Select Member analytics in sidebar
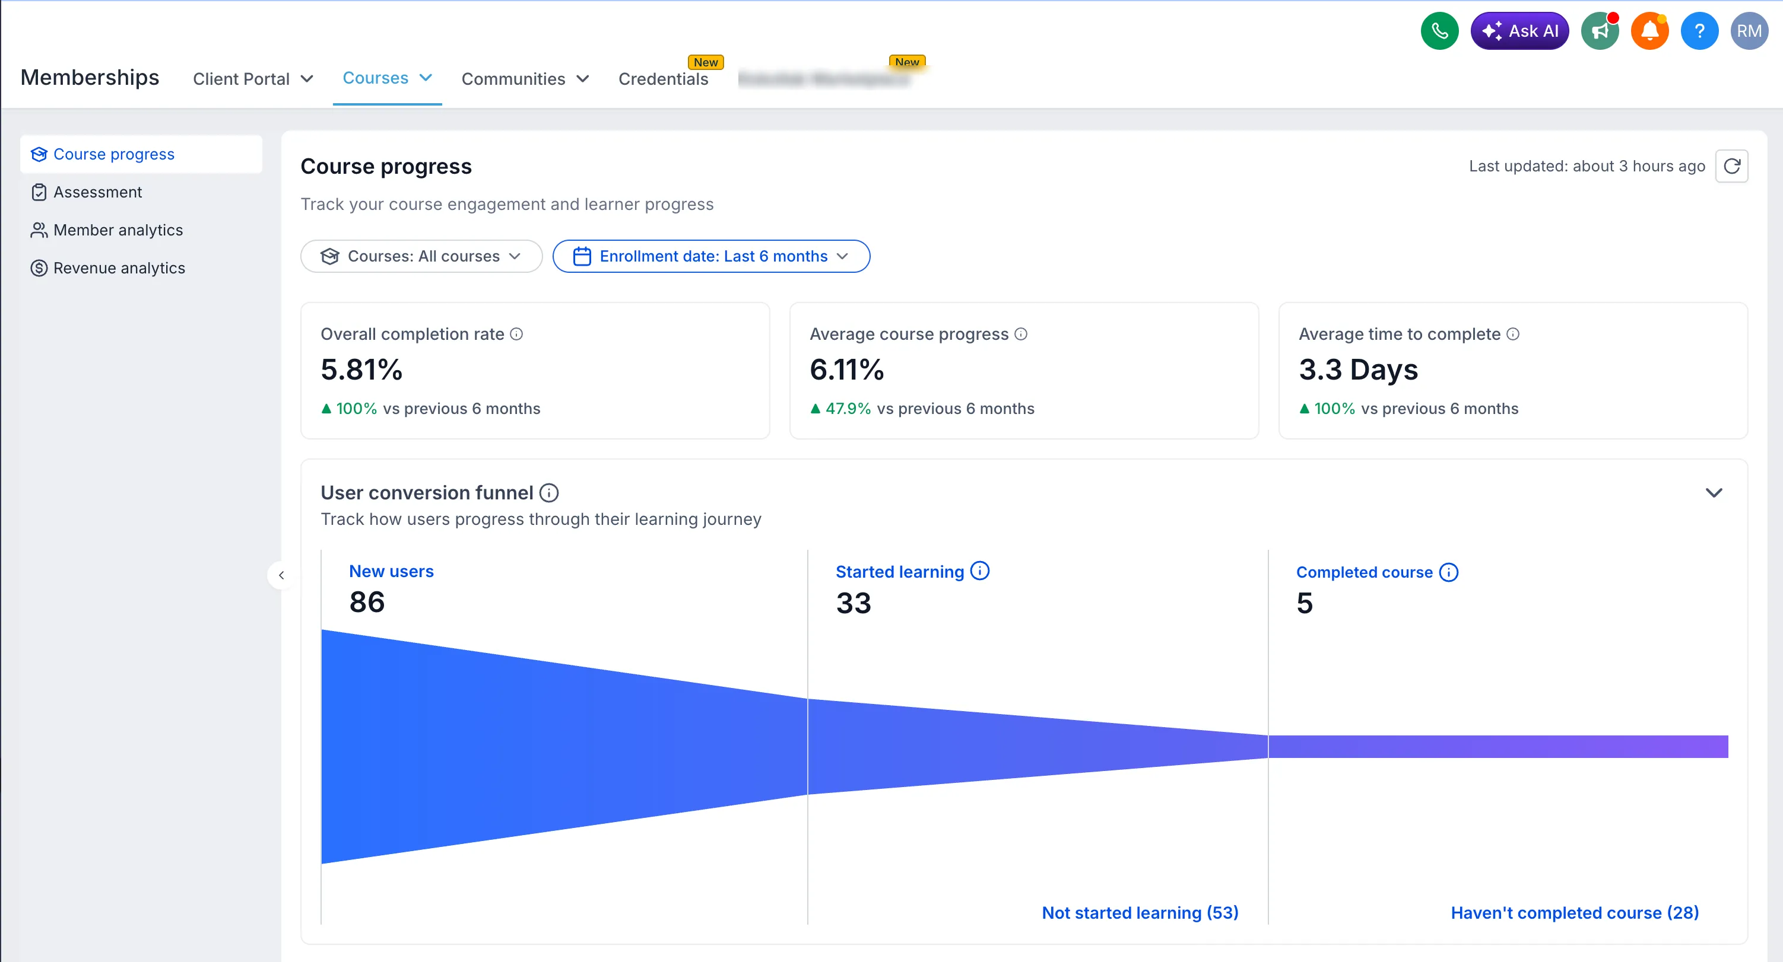The height and width of the screenshot is (962, 1783). [x=141, y=230]
